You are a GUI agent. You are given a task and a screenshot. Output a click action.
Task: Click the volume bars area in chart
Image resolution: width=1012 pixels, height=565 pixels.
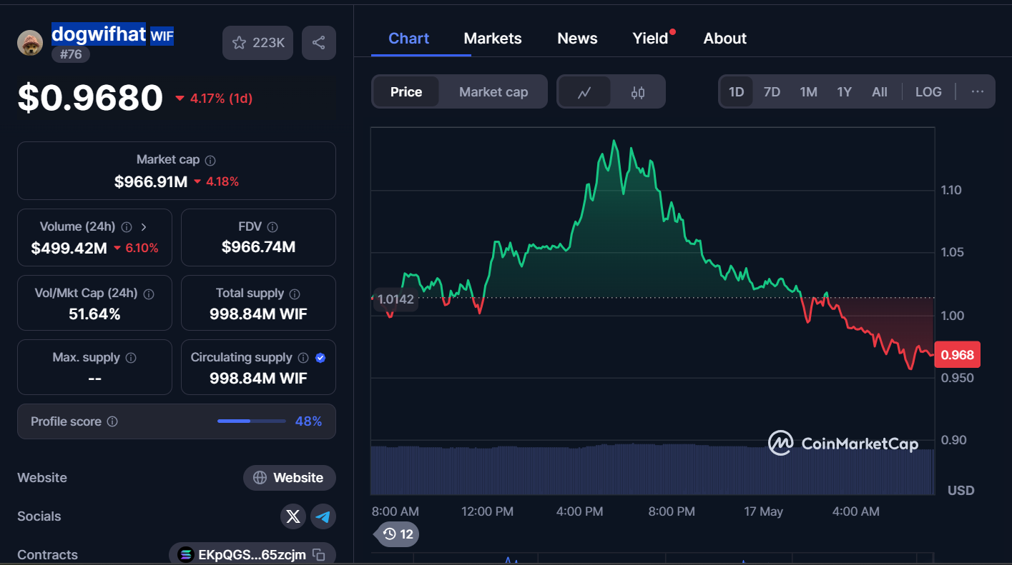652,470
